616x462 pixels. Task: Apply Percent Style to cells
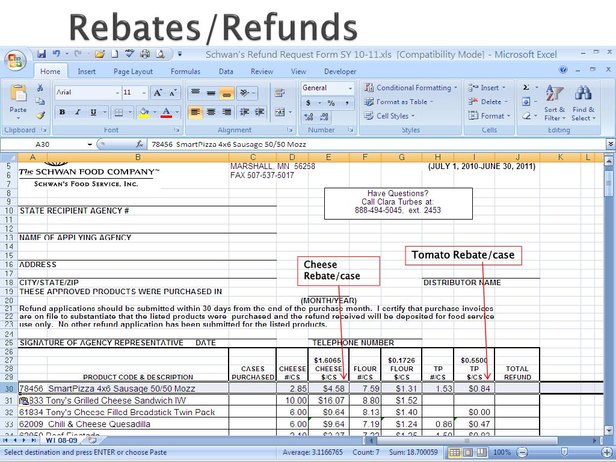click(x=331, y=103)
